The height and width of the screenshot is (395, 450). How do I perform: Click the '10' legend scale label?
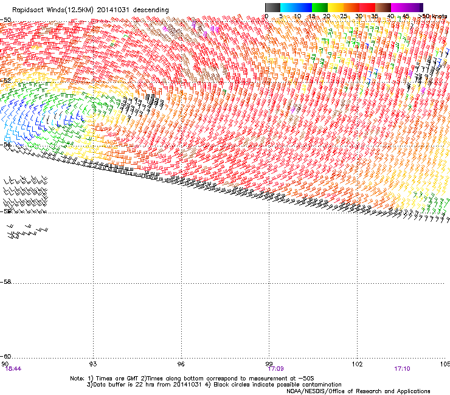pyautogui.click(x=297, y=16)
